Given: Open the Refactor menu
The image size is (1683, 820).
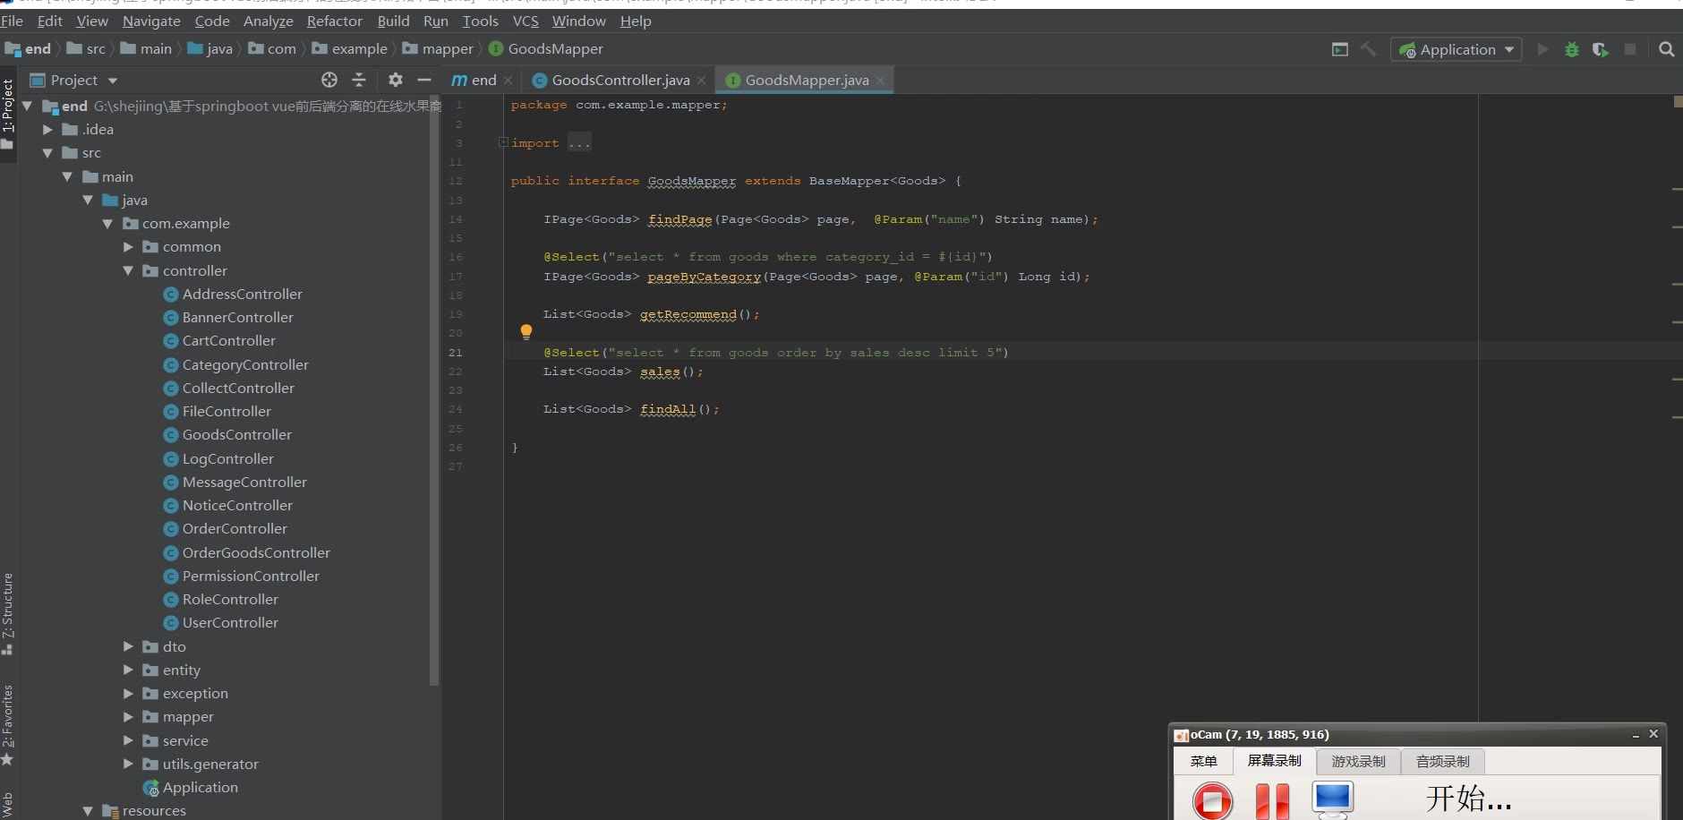Looking at the screenshot, I should 334,21.
